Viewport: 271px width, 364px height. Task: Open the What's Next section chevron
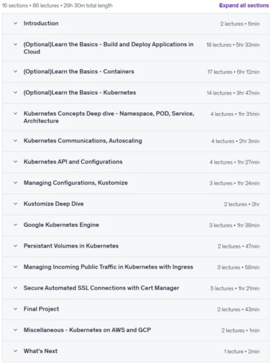point(16,351)
